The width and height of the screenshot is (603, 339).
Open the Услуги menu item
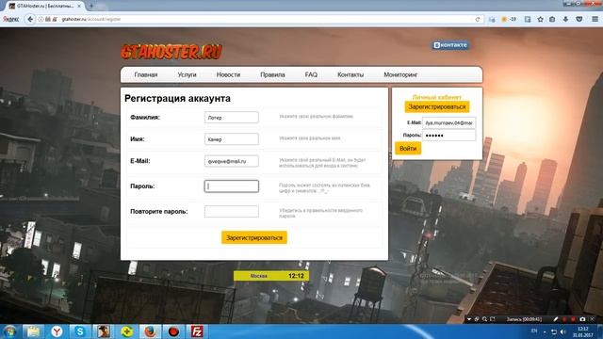click(x=187, y=75)
